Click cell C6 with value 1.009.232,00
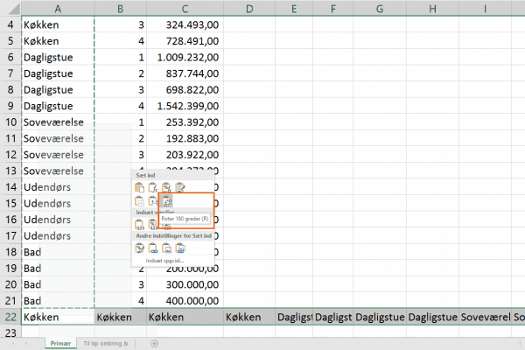 click(185, 57)
